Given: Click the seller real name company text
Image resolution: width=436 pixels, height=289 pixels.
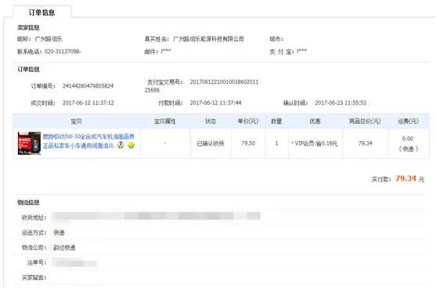Looking at the screenshot, I should click(208, 39).
